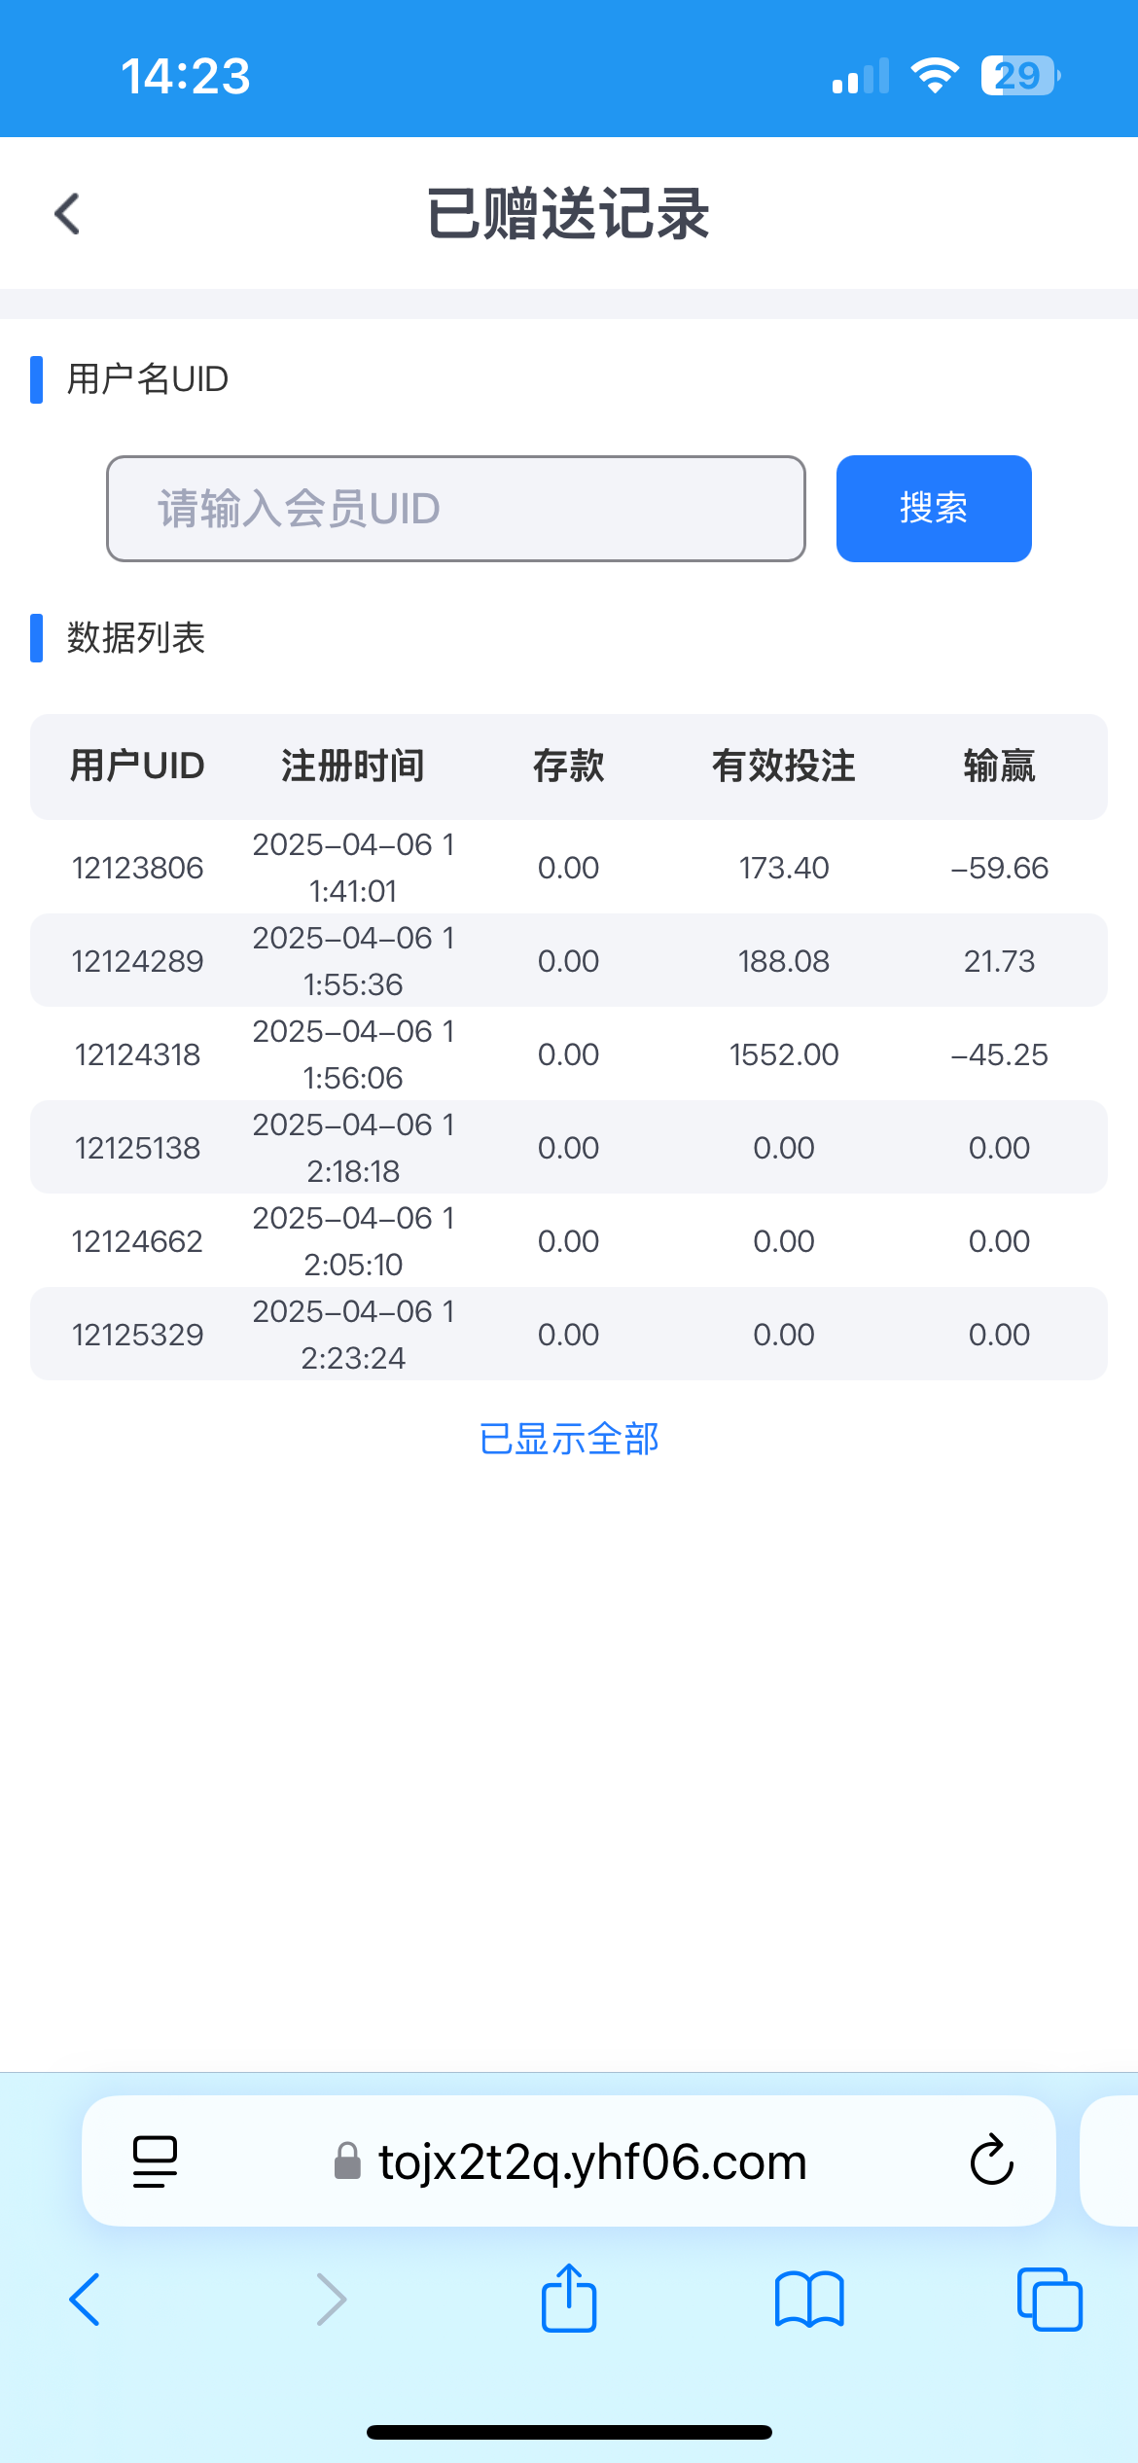Select the 用户UID column header

137,766
